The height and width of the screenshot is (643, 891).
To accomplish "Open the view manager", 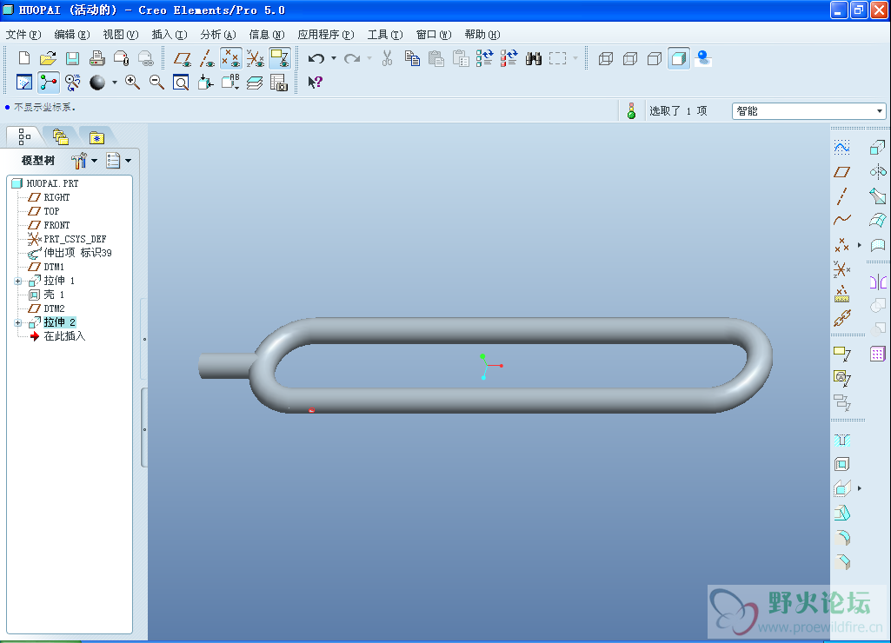I will pos(278,83).
